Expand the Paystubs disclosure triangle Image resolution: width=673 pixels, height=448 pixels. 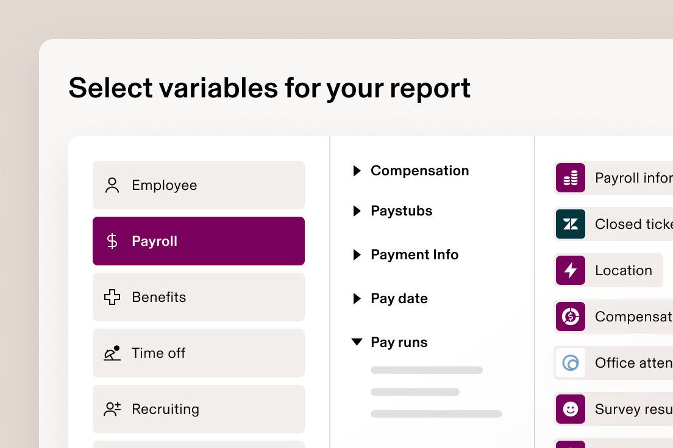click(357, 211)
